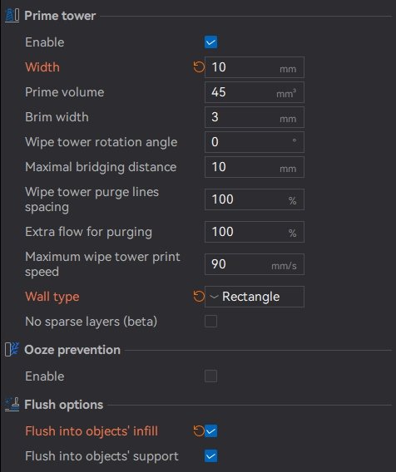
Task: Disable the Prime tower Enable checkbox
Action: click(210, 42)
